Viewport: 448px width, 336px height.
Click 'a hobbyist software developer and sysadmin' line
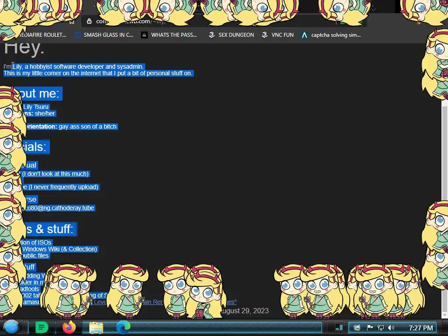click(84, 66)
